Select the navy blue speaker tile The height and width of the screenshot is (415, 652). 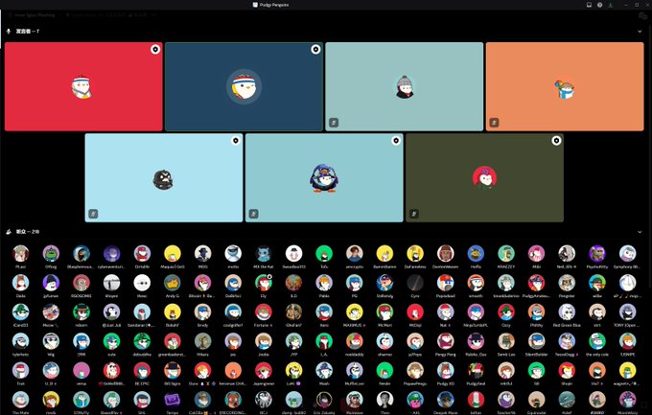tap(244, 86)
